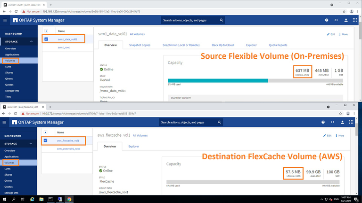The image size is (362, 203).
Task: Open apps grid icon in top header
Action: (356, 20)
